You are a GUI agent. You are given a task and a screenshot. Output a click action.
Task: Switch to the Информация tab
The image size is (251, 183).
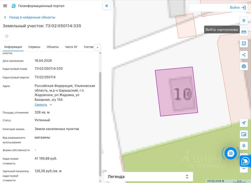point(13,47)
